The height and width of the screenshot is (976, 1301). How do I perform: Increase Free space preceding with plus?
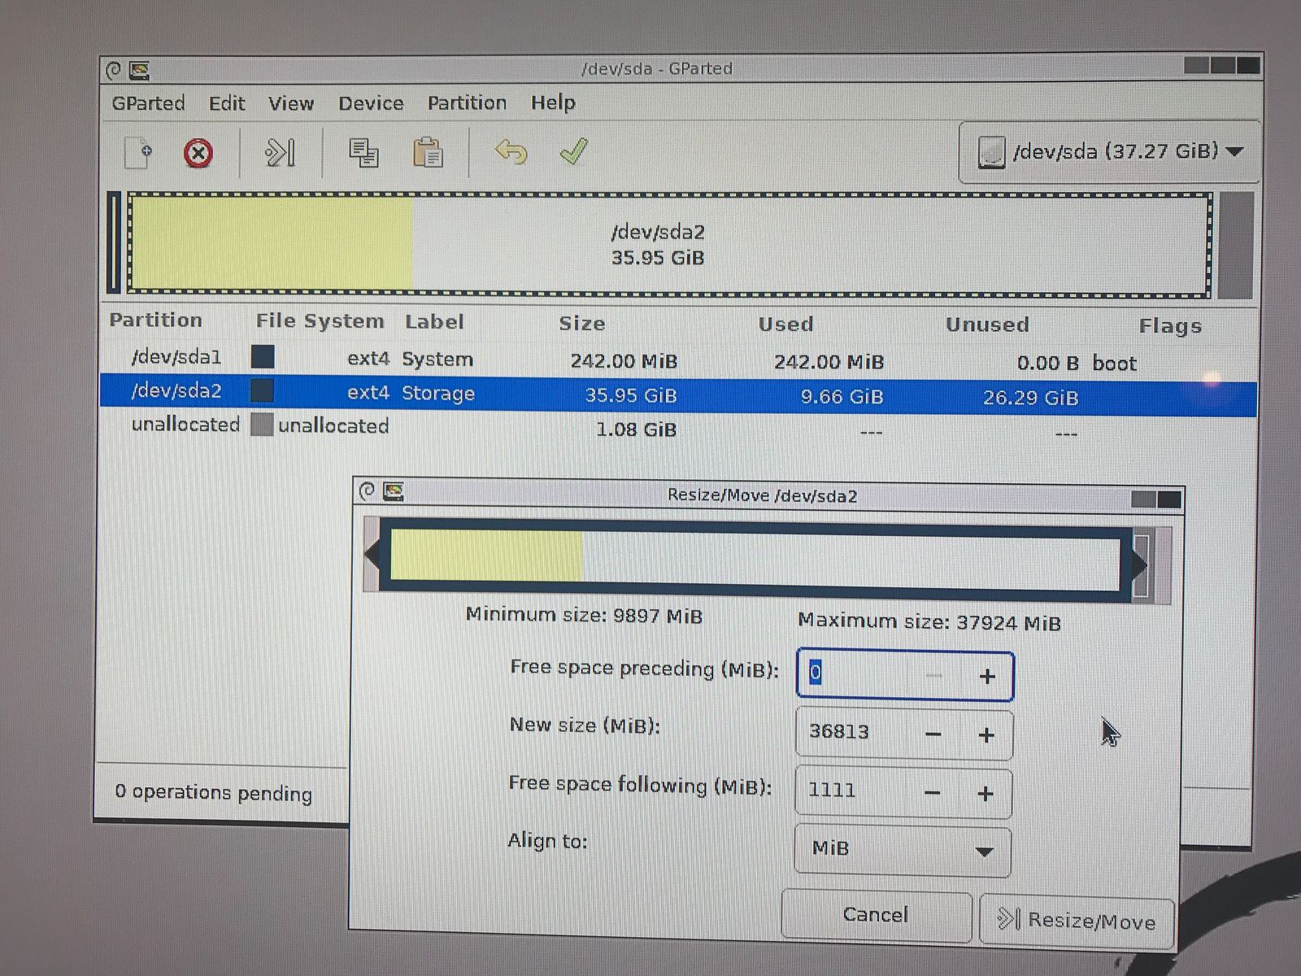986,676
